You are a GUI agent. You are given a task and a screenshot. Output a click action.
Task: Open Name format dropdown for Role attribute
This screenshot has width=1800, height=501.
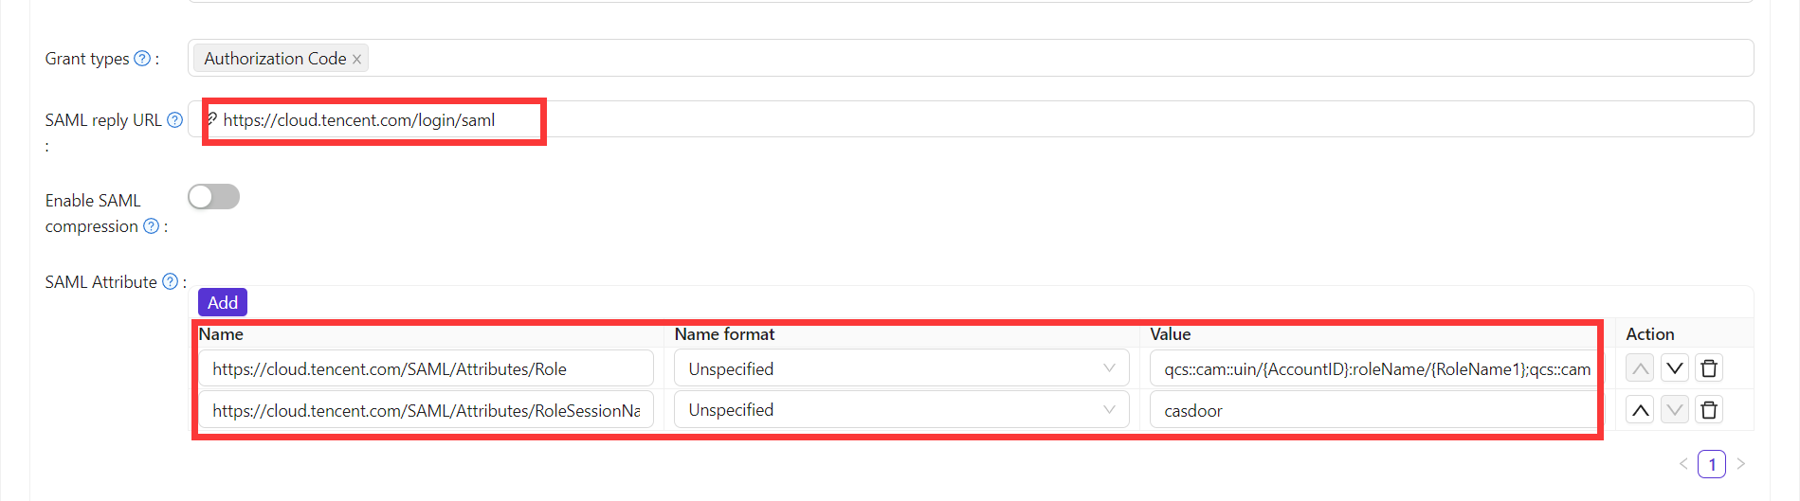click(x=900, y=368)
